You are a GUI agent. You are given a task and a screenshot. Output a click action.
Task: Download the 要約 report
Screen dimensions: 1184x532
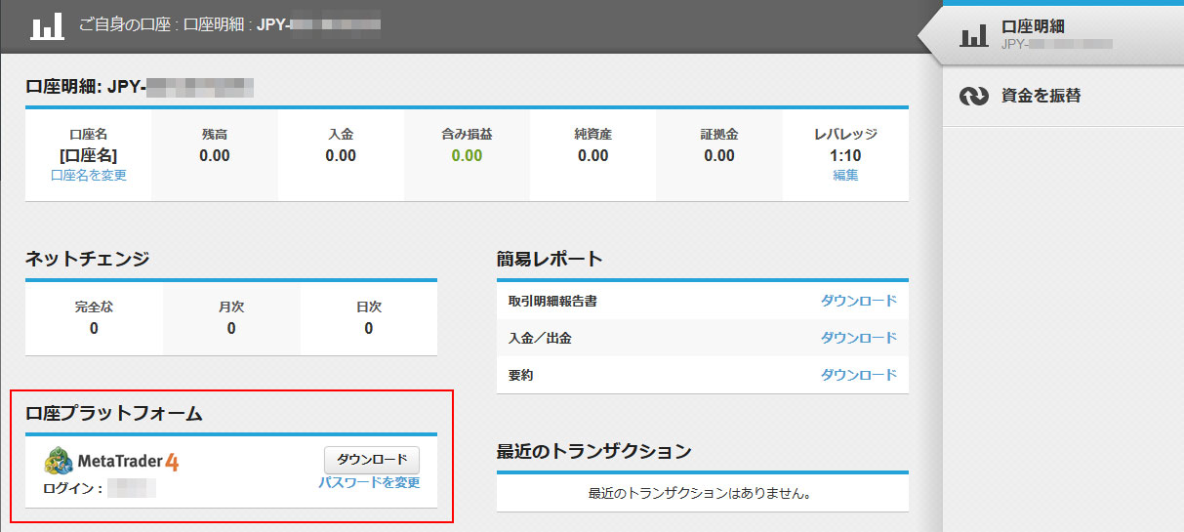click(858, 375)
